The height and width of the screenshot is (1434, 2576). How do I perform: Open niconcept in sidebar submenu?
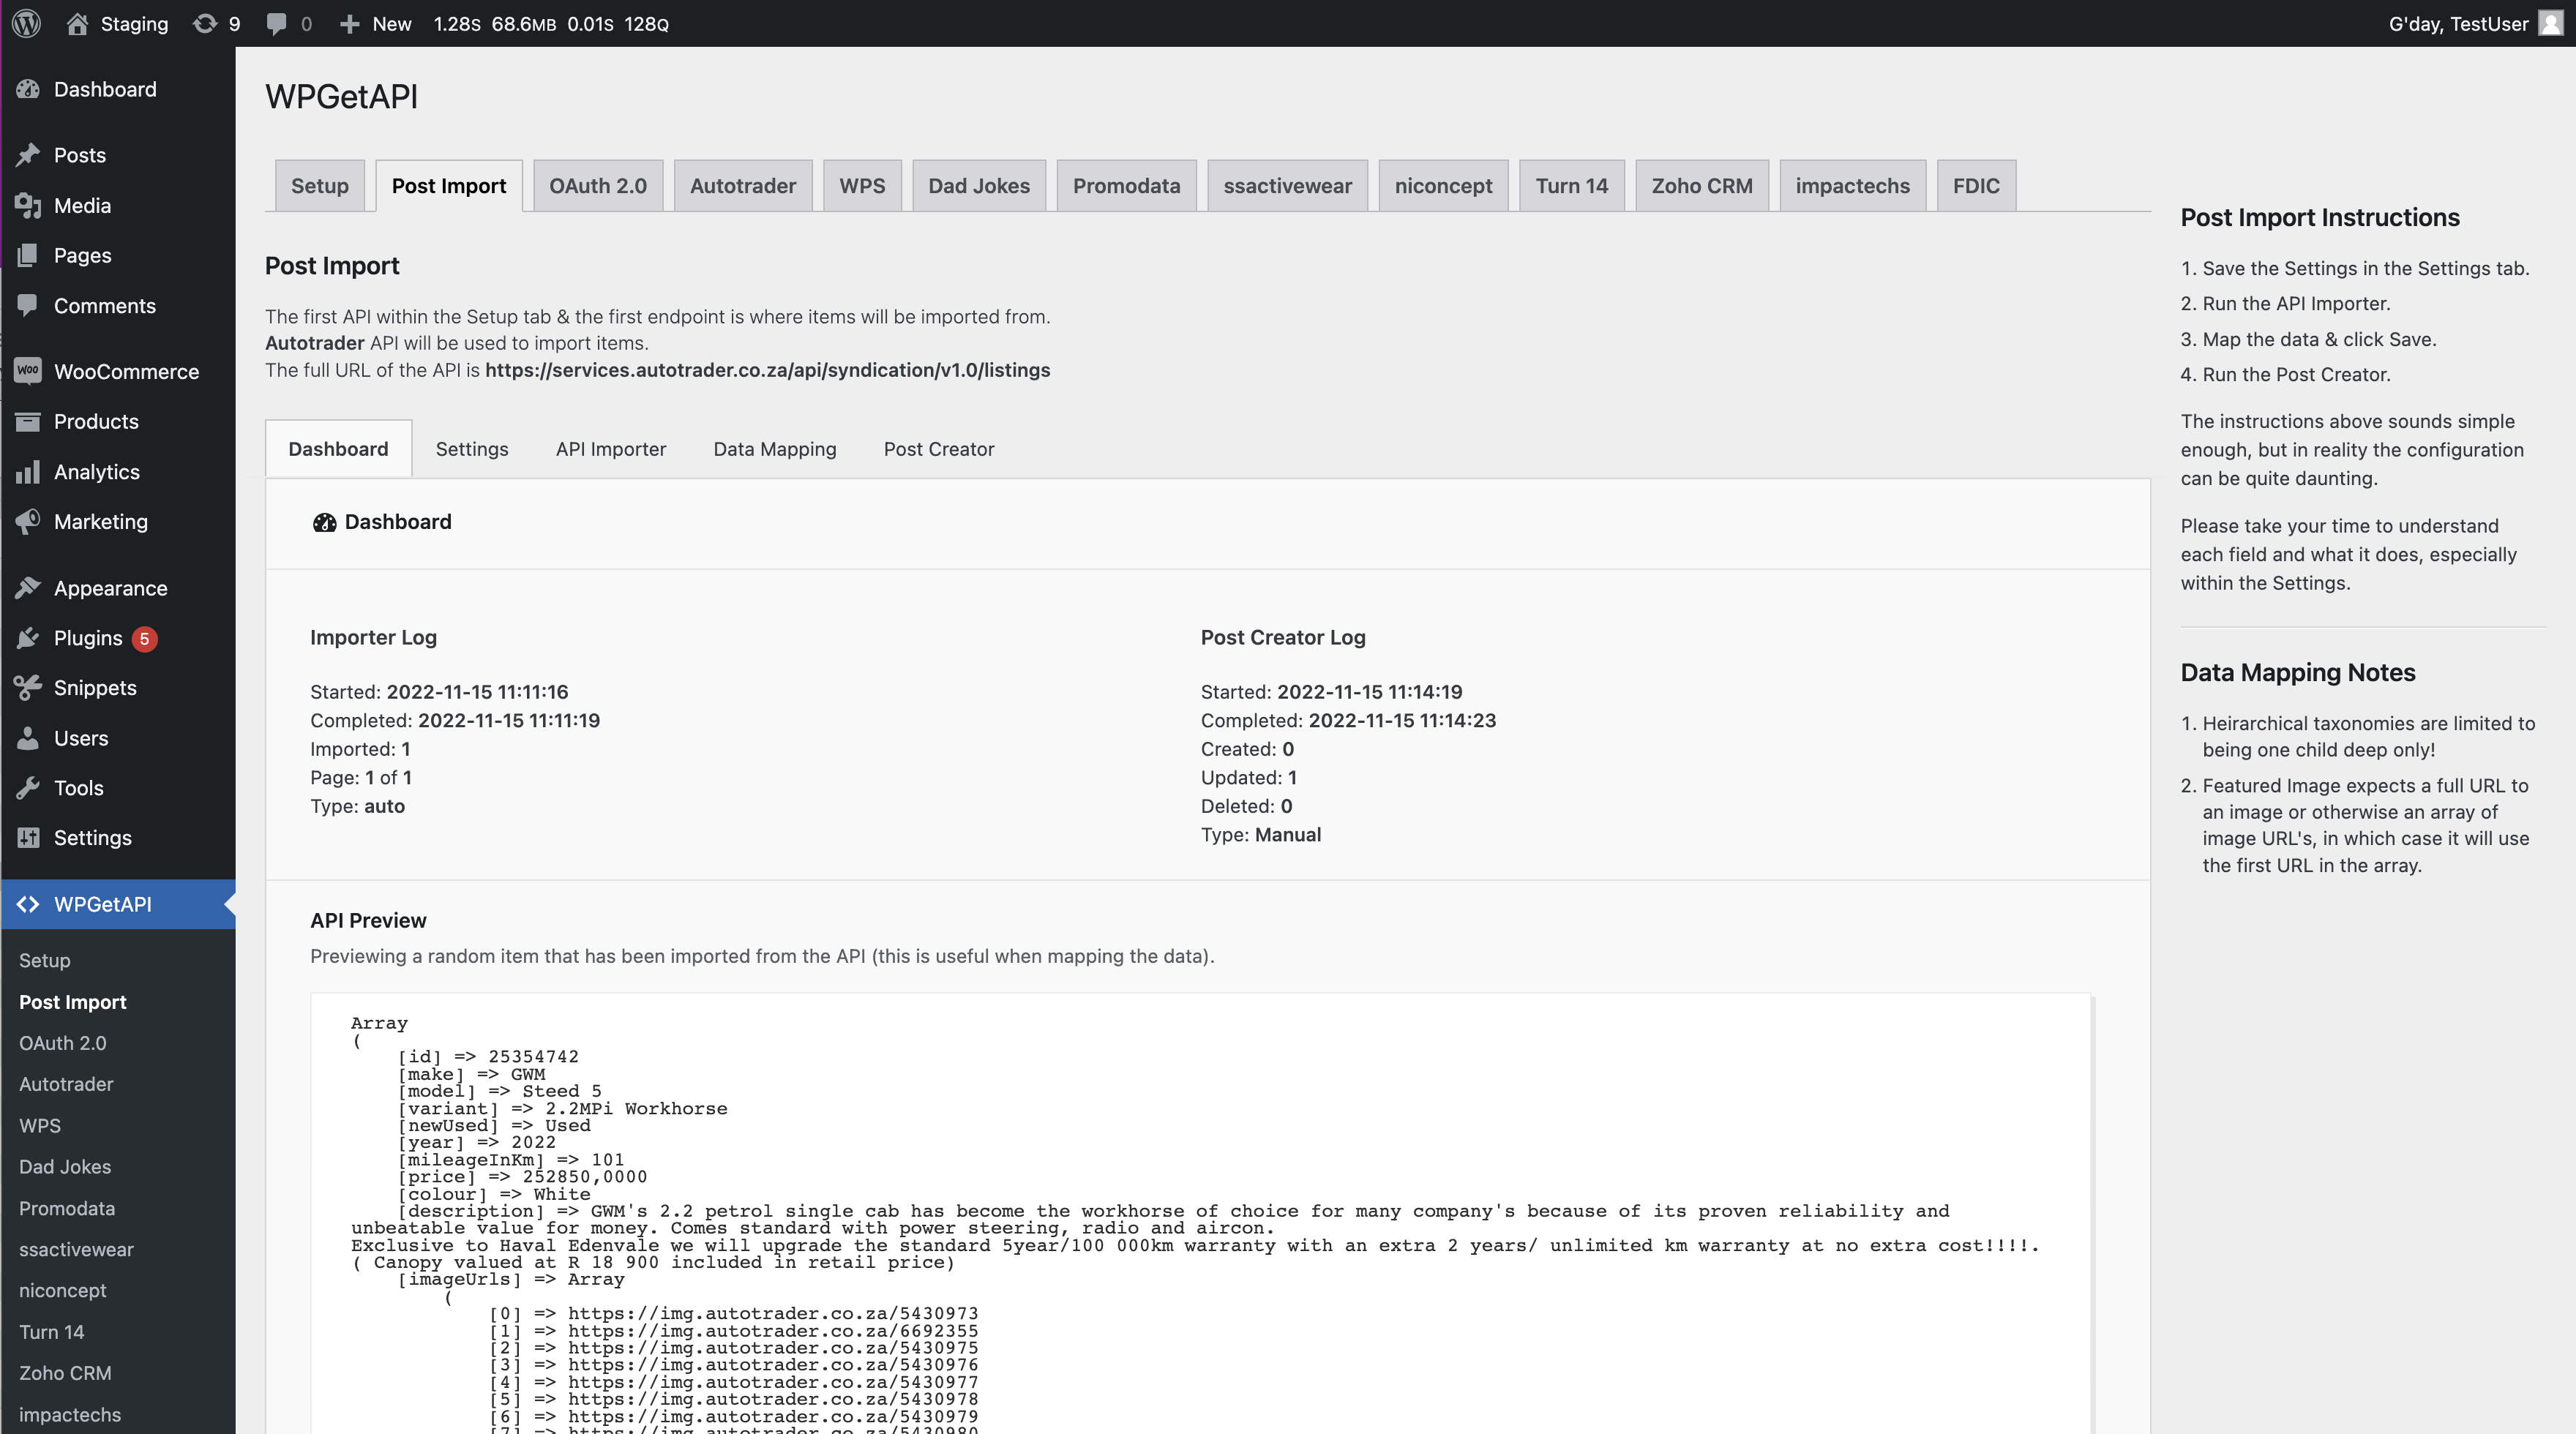(x=63, y=1290)
